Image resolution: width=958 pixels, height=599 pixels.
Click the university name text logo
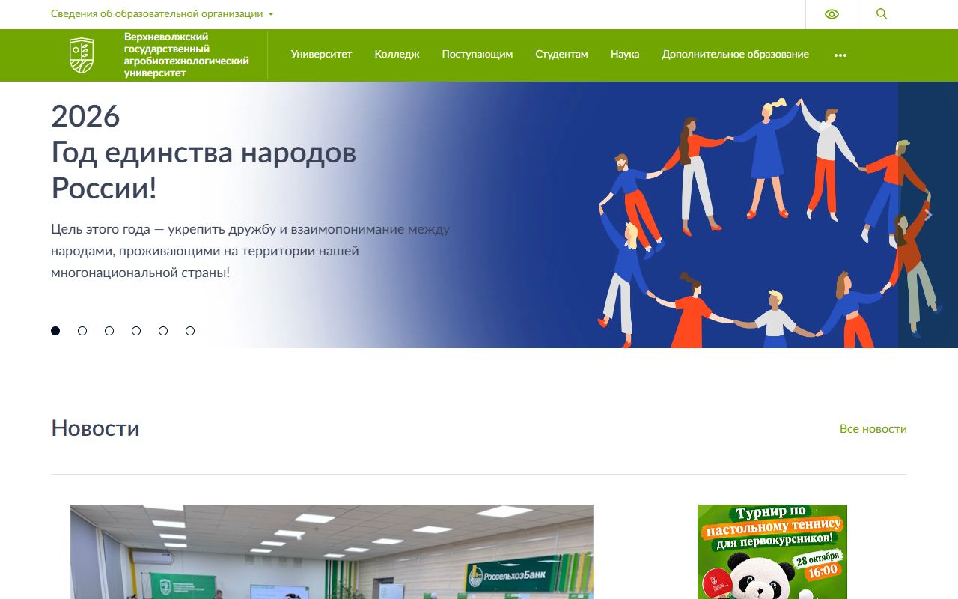(186, 55)
